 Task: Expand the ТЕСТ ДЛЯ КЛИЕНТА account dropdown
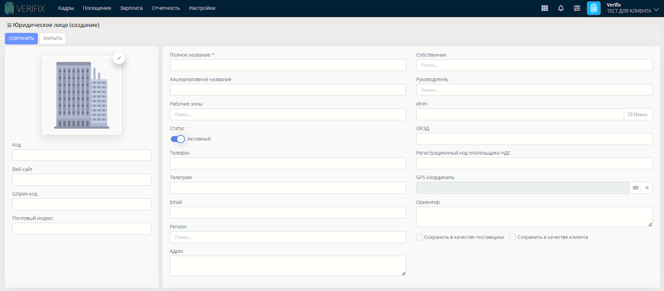click(632, 8)
